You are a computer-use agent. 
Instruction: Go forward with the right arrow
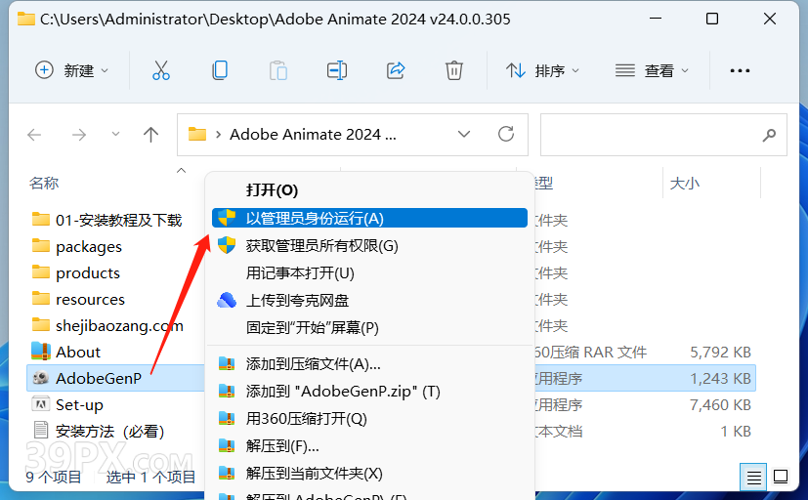click(x=79, y=135)
